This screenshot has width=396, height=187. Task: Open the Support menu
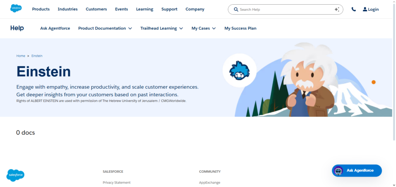point(169,9)
